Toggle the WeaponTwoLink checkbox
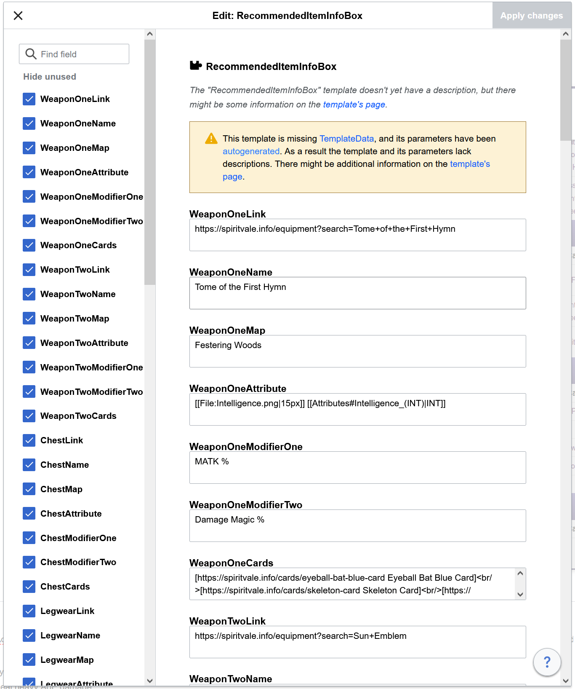The image size is (575, 689). 29,270
